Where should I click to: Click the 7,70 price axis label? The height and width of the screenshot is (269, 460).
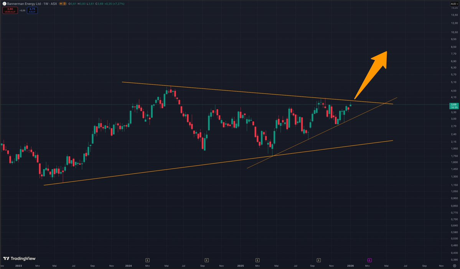click(x=454, y=54)
